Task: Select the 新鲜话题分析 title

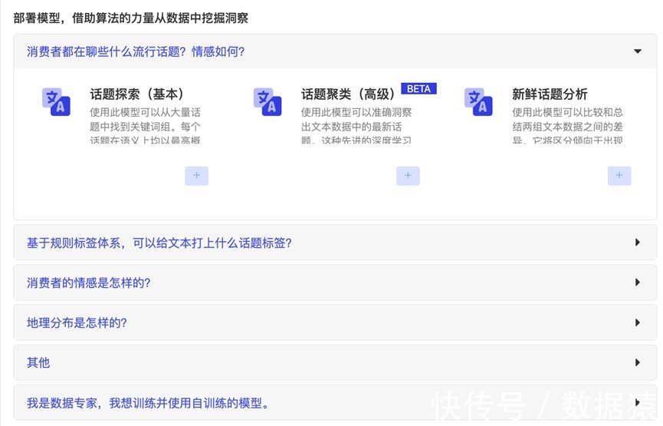Action: [550, 94]
